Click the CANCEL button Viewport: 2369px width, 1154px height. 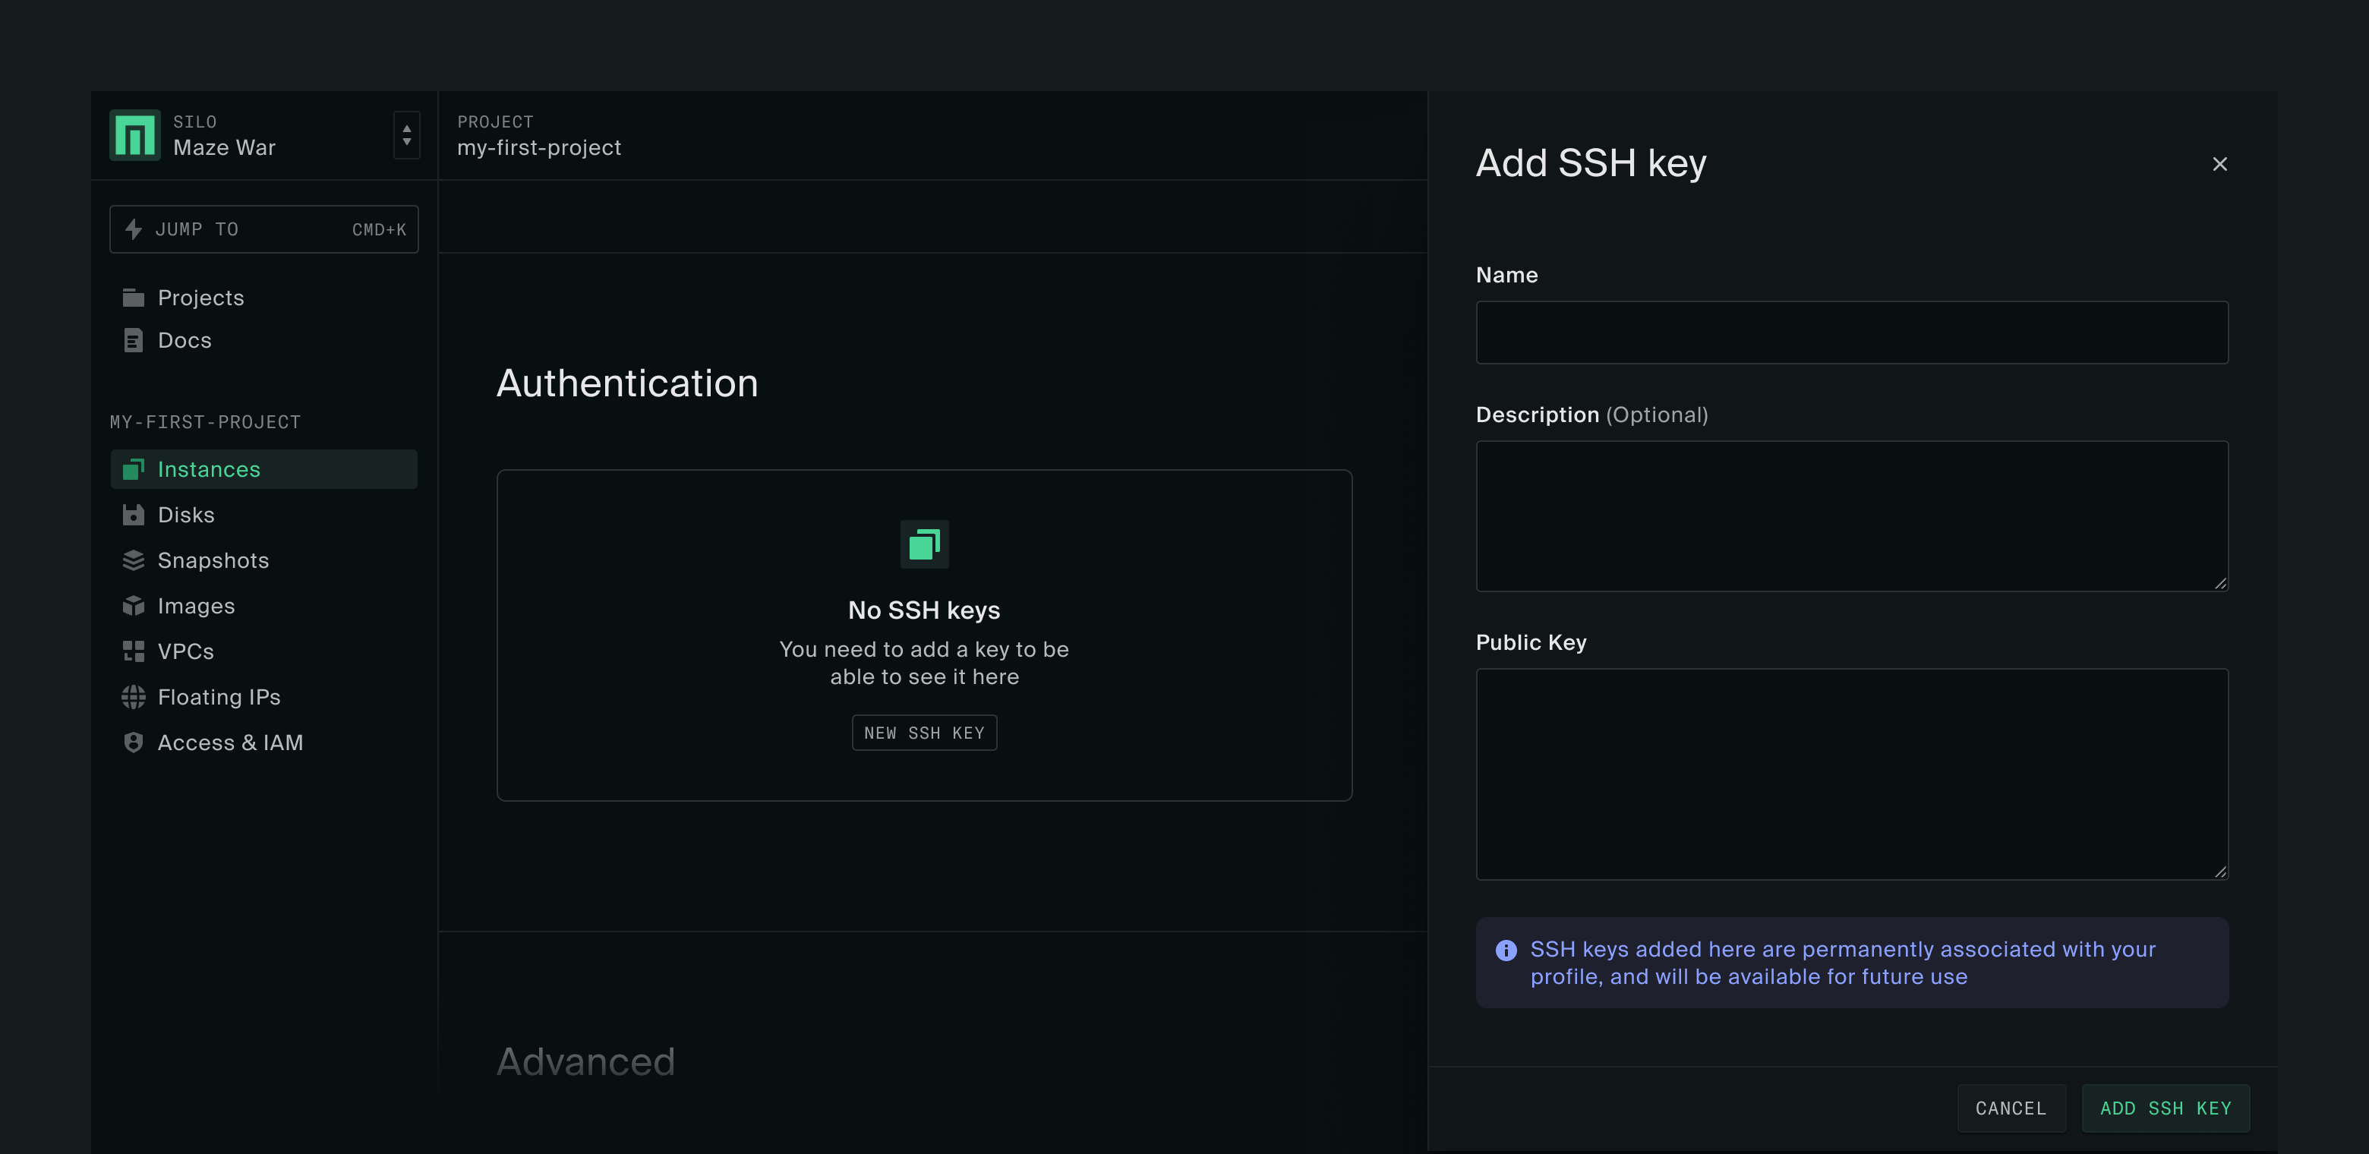pos(2011,1108)
